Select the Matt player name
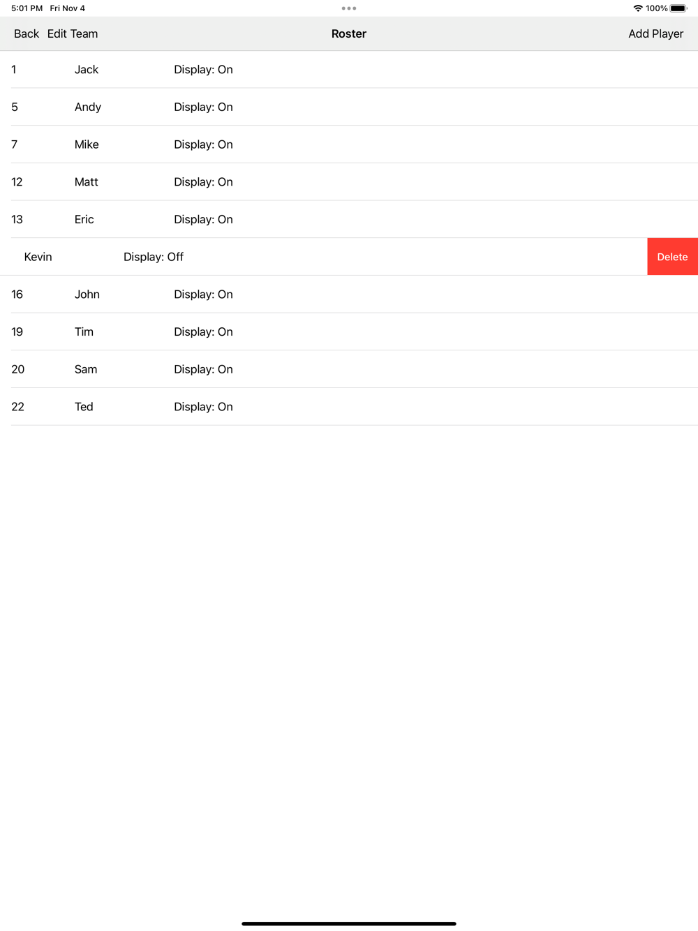This screenshot has width=698, height=931. (87, 182)
